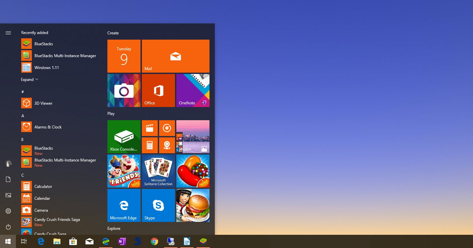The width and height of the screenshot is (473, 248).
Task: Launch Windows 1.11 app
Action: [60, 67]
